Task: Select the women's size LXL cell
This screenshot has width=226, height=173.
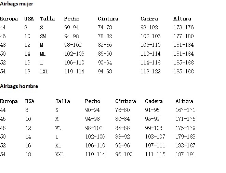Action: pos(44,71)
